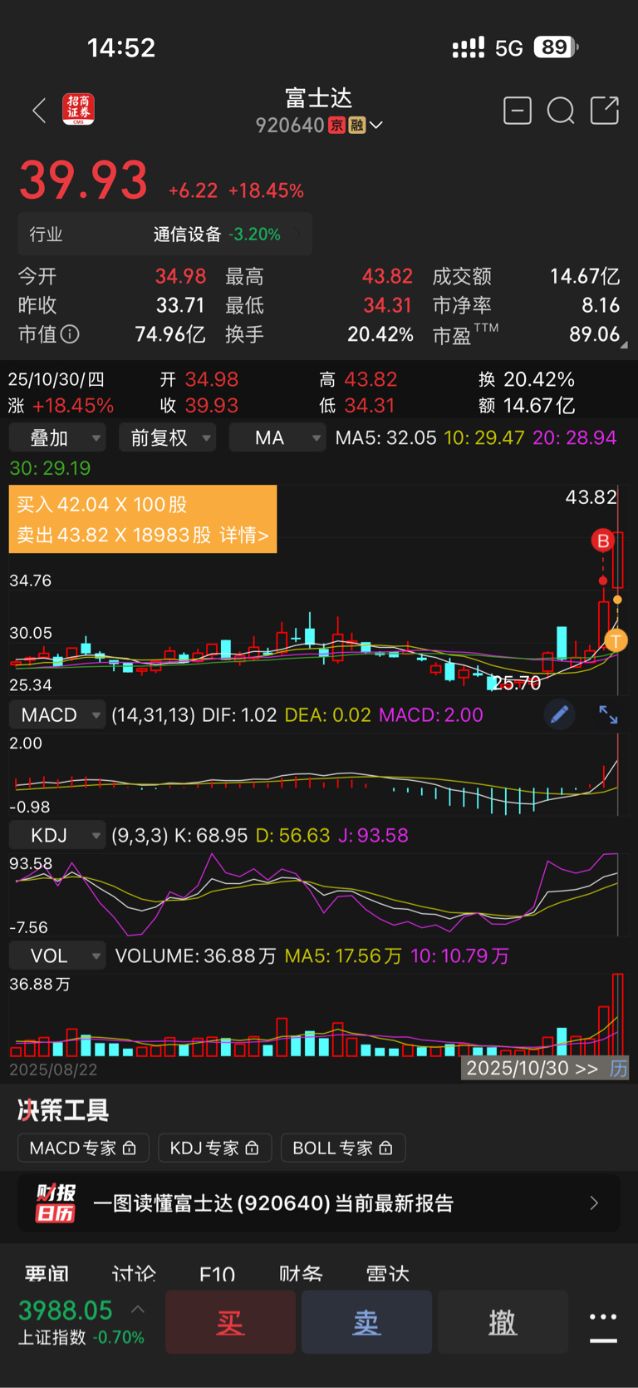Tap the 财报日历 logo icon

click(56, 1203)
